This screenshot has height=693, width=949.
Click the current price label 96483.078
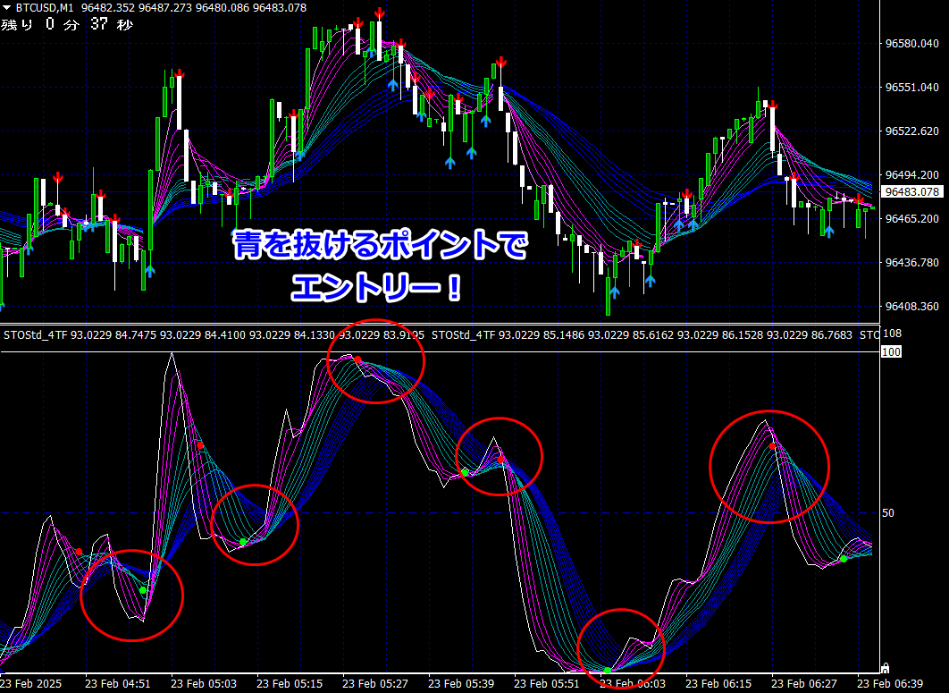912,192
